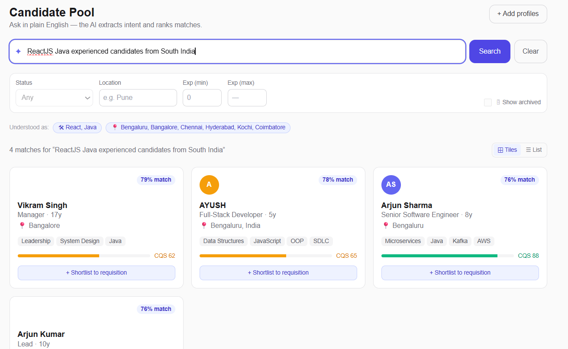Click the pin on Arjun Sharma's Bengaluru location
The image size is (568, 349).
[386, 226]
